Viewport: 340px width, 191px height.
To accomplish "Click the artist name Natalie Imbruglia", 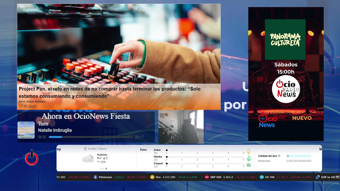I will [55, 130].
